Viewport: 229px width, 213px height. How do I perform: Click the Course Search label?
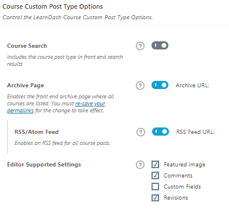click(x=27, y=46)
